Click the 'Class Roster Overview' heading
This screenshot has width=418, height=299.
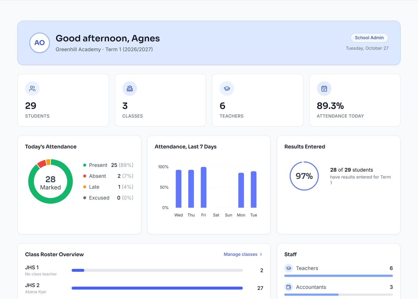(x=55, y=255)
